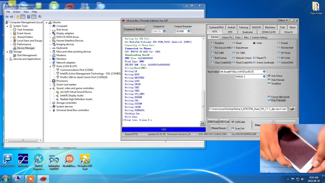Open the Miracle Box Menu dropdown
The image size is (325, 183).
click(x=283, y=21)
